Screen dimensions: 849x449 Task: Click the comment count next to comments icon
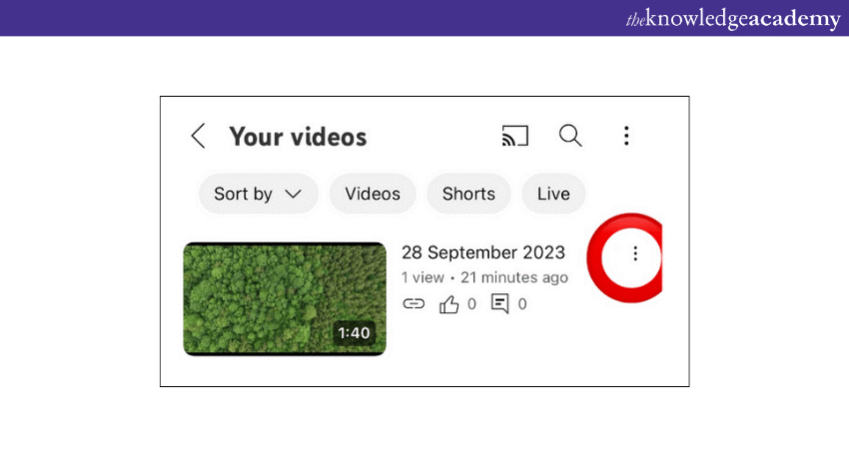(522, 304)
